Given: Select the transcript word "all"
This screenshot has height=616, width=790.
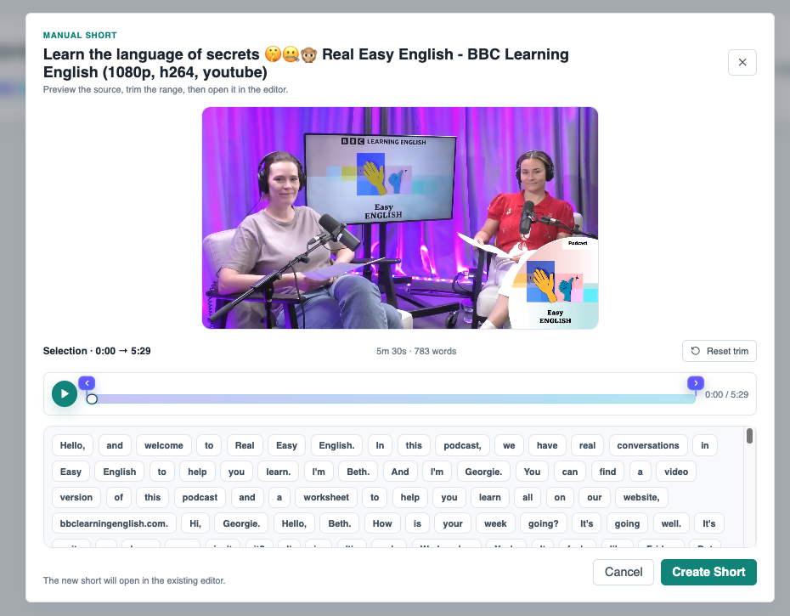Looking at the screenshot, I should [x=528, y=498].
